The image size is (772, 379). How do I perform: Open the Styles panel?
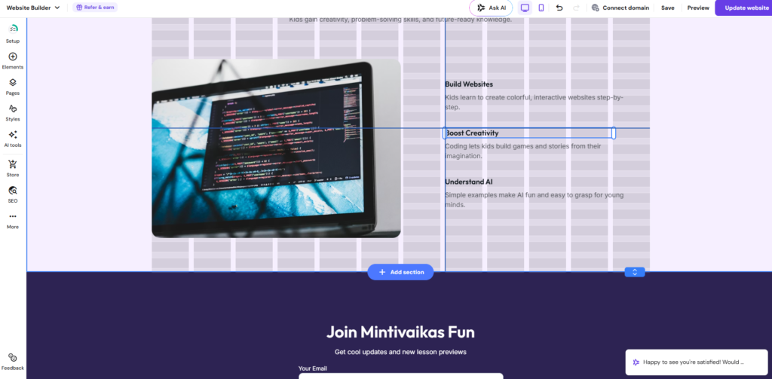[x=13, y=113]
